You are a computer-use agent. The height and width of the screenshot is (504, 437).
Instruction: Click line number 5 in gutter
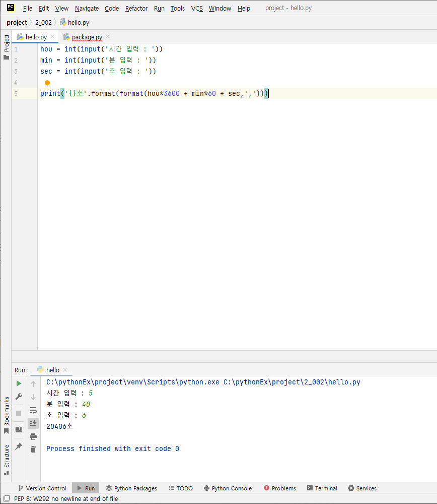coord(16,93)
